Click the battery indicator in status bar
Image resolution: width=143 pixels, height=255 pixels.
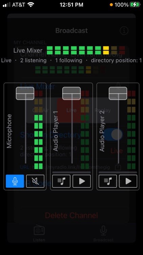pos(135,5)
